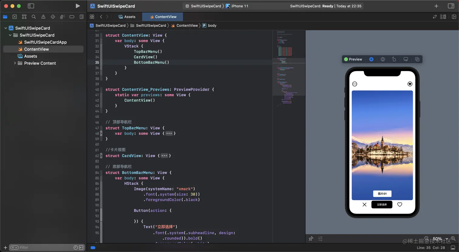Add a new editor split
459x252 pixels.
pyautogui.click(x=454, y=17)
